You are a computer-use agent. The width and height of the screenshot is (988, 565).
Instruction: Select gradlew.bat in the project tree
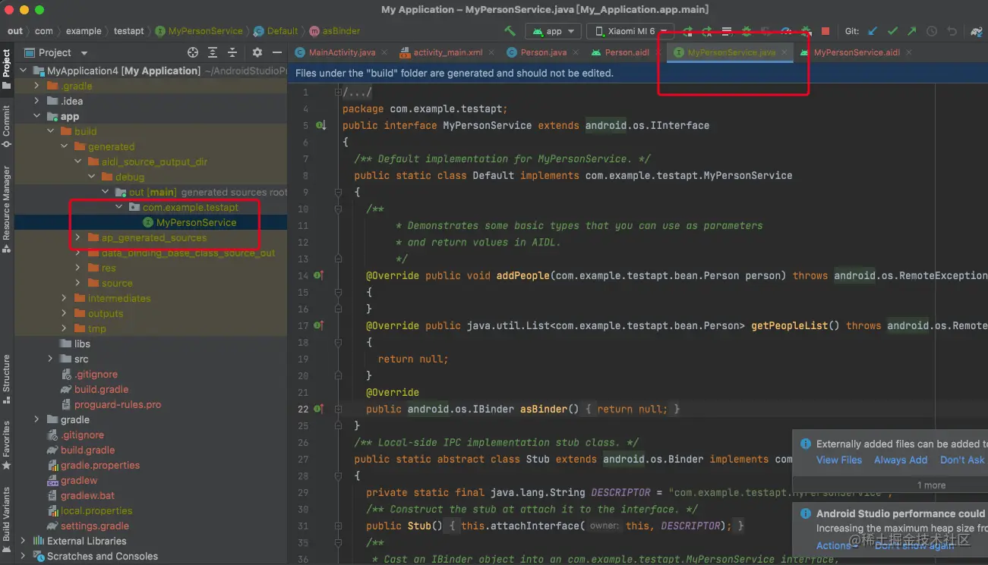(x=87, y=495)
